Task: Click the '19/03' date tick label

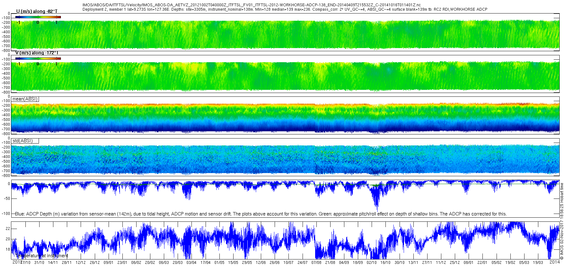Action: pyautogui.click(x=538, y=263)
